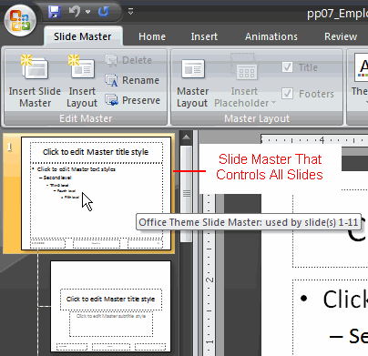Save the presentation using the floppy disk icon

coord(55,12)
